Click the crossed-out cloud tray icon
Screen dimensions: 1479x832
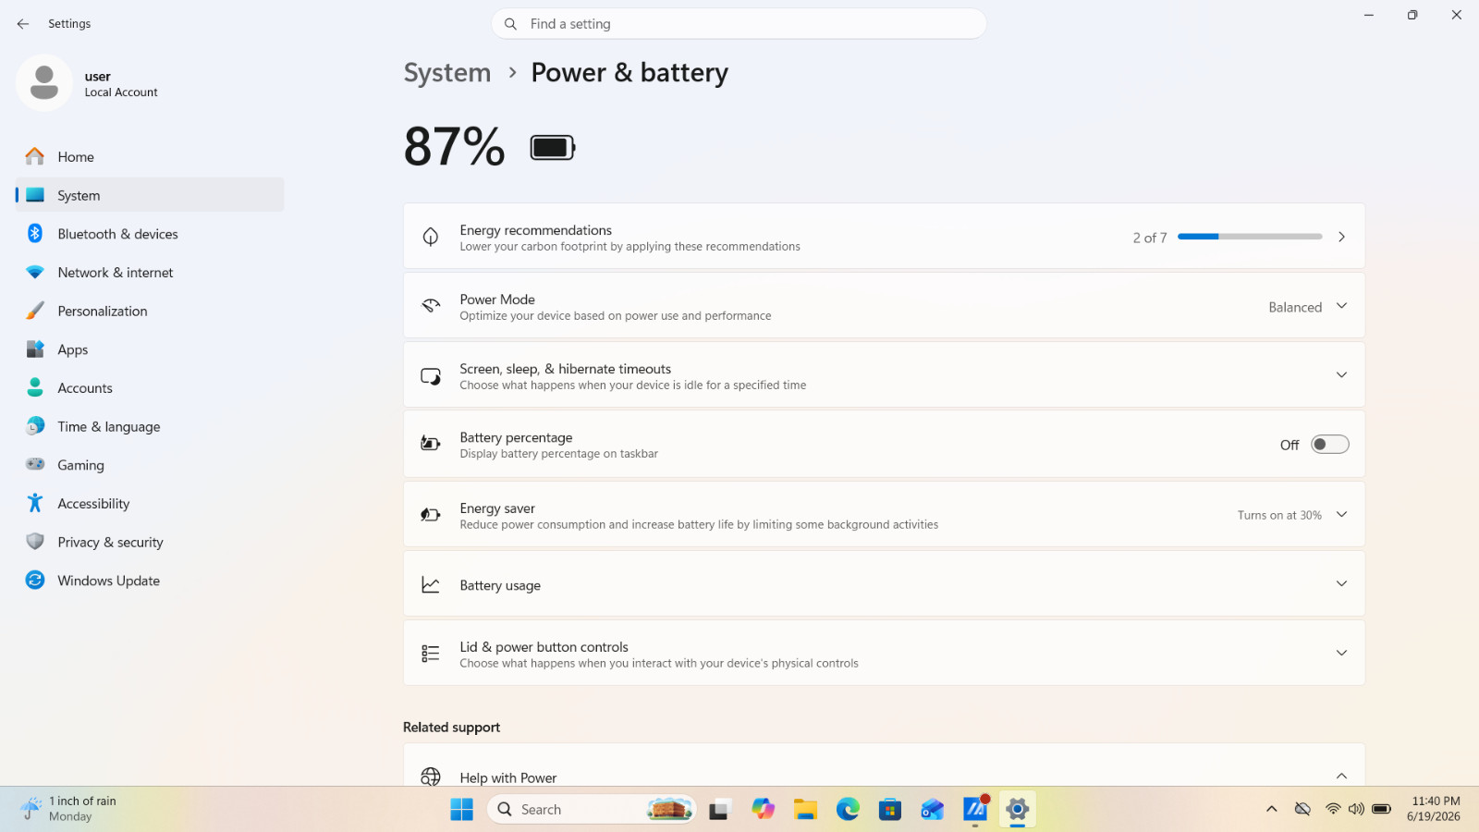1302,809
